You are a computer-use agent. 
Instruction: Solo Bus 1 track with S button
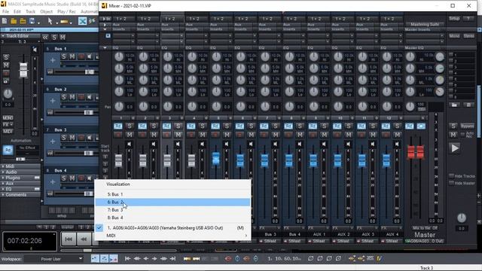(63, 56)
